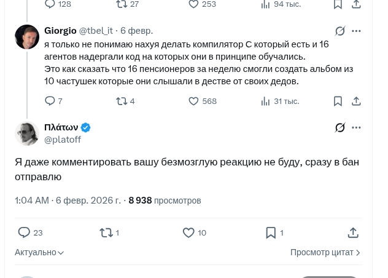Image resolution: width=388 pixels, height=278 pixels.
Task: Open more options on Πλάτων's post
Action: pos(357,127)
